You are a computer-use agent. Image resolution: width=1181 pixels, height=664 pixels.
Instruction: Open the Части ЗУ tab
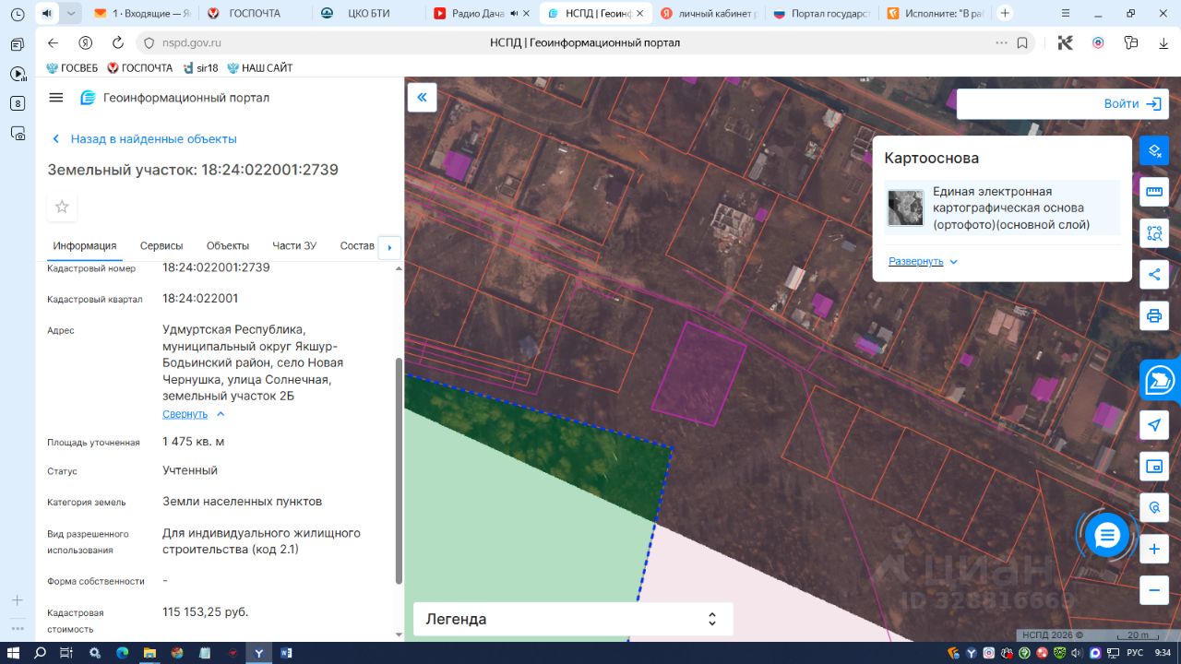[x=294, y=246]
